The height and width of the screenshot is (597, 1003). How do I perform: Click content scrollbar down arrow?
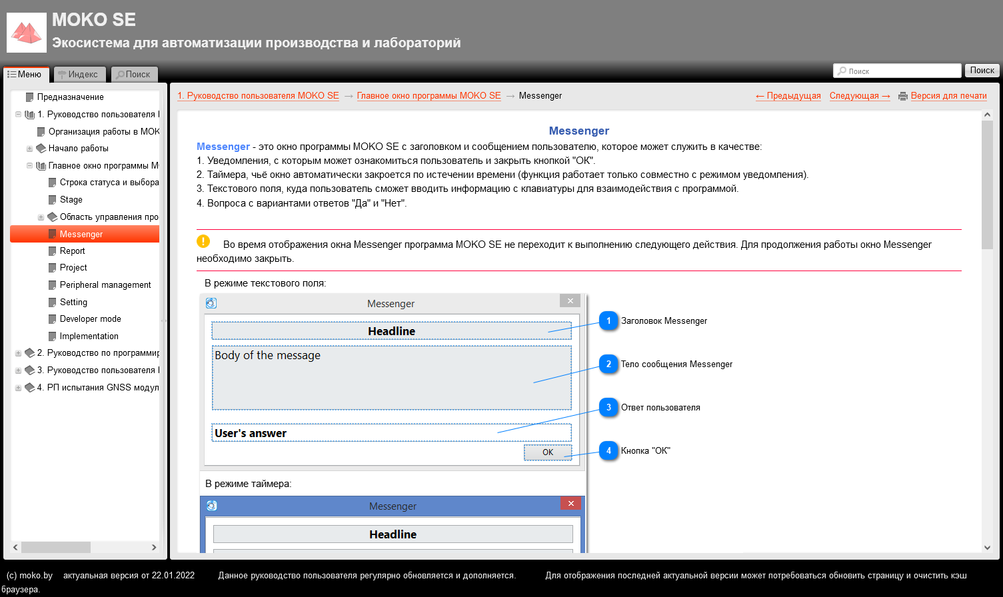(x=987, y=548)
